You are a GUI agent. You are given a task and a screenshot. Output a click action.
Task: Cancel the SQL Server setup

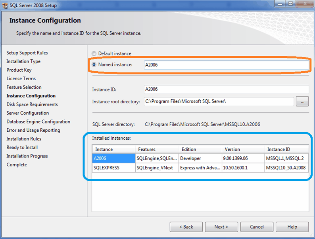point(257,227)
